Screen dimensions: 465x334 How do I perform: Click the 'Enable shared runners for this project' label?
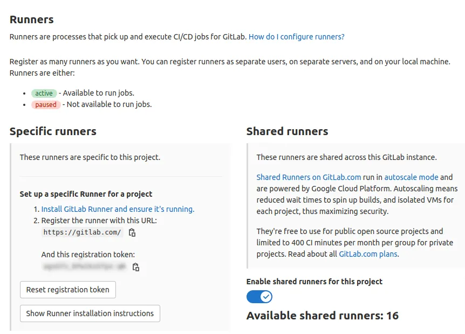click(314, 282)
